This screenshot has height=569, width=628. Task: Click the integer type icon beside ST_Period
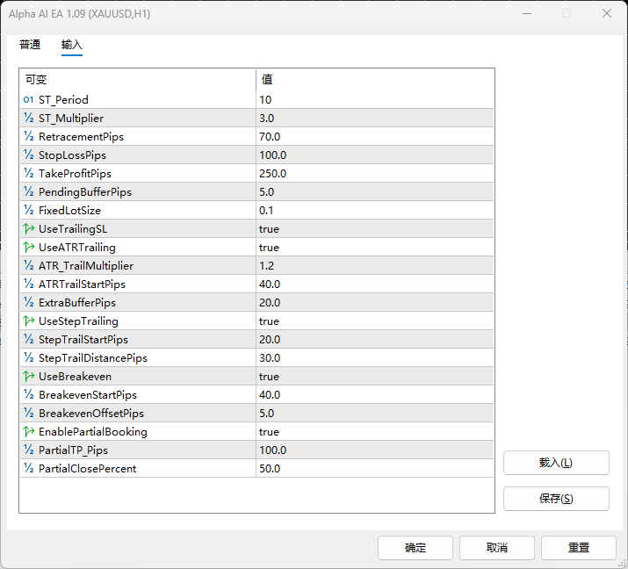coord(28,100)
